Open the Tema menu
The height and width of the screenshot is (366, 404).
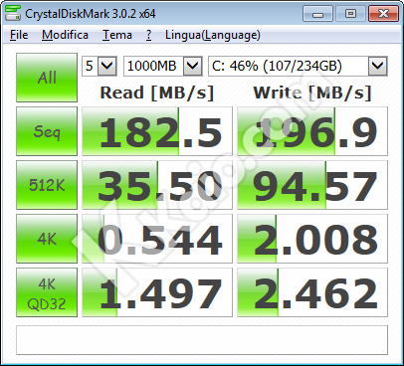click(117, 35)
